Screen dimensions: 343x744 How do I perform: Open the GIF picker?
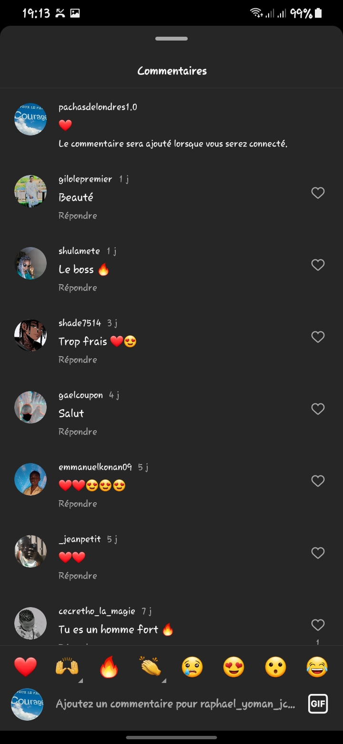tap(318, 703)
